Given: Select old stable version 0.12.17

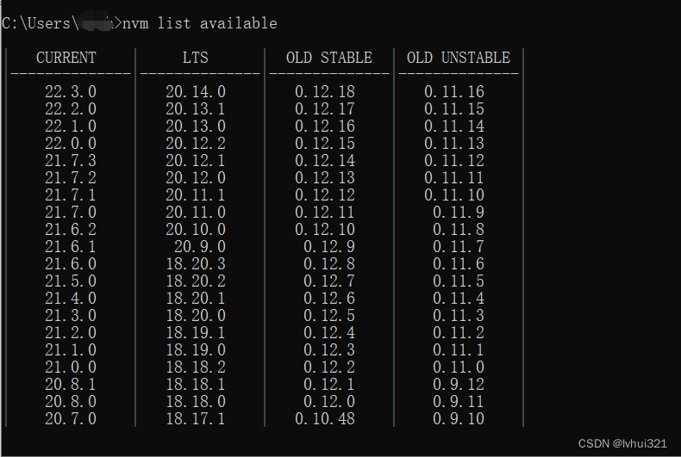Looking at the screenshot, I should (325, 108).
